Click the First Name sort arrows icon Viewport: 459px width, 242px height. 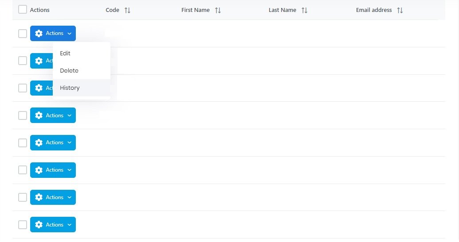218,10
